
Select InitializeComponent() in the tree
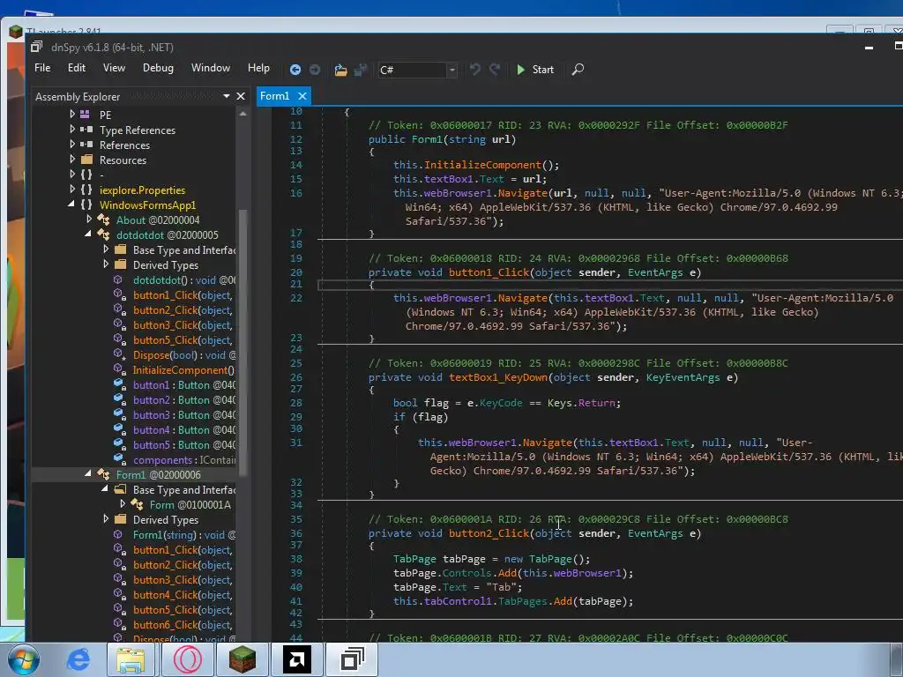pyautogui.click(x=183, y=370)
